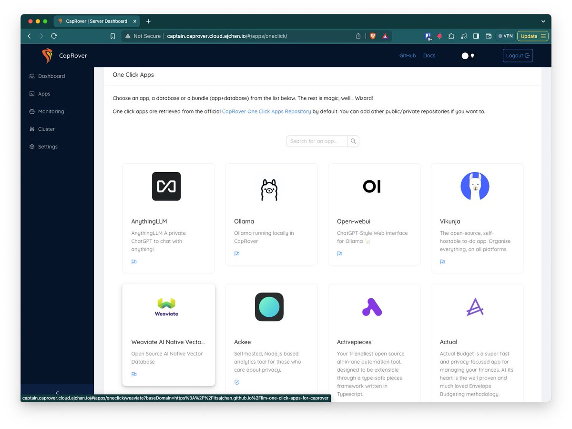Image resolution: width=572 pixels, height=429 pixels.
Task: Open Brave Rewards triangle icon
Action: click(x=385, y=36)
